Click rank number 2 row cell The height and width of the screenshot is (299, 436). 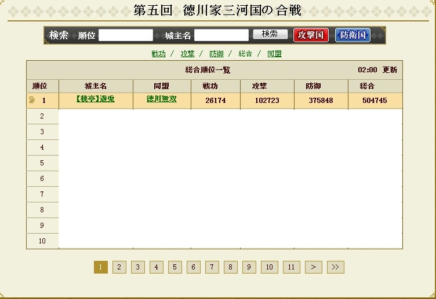(42, 116)
